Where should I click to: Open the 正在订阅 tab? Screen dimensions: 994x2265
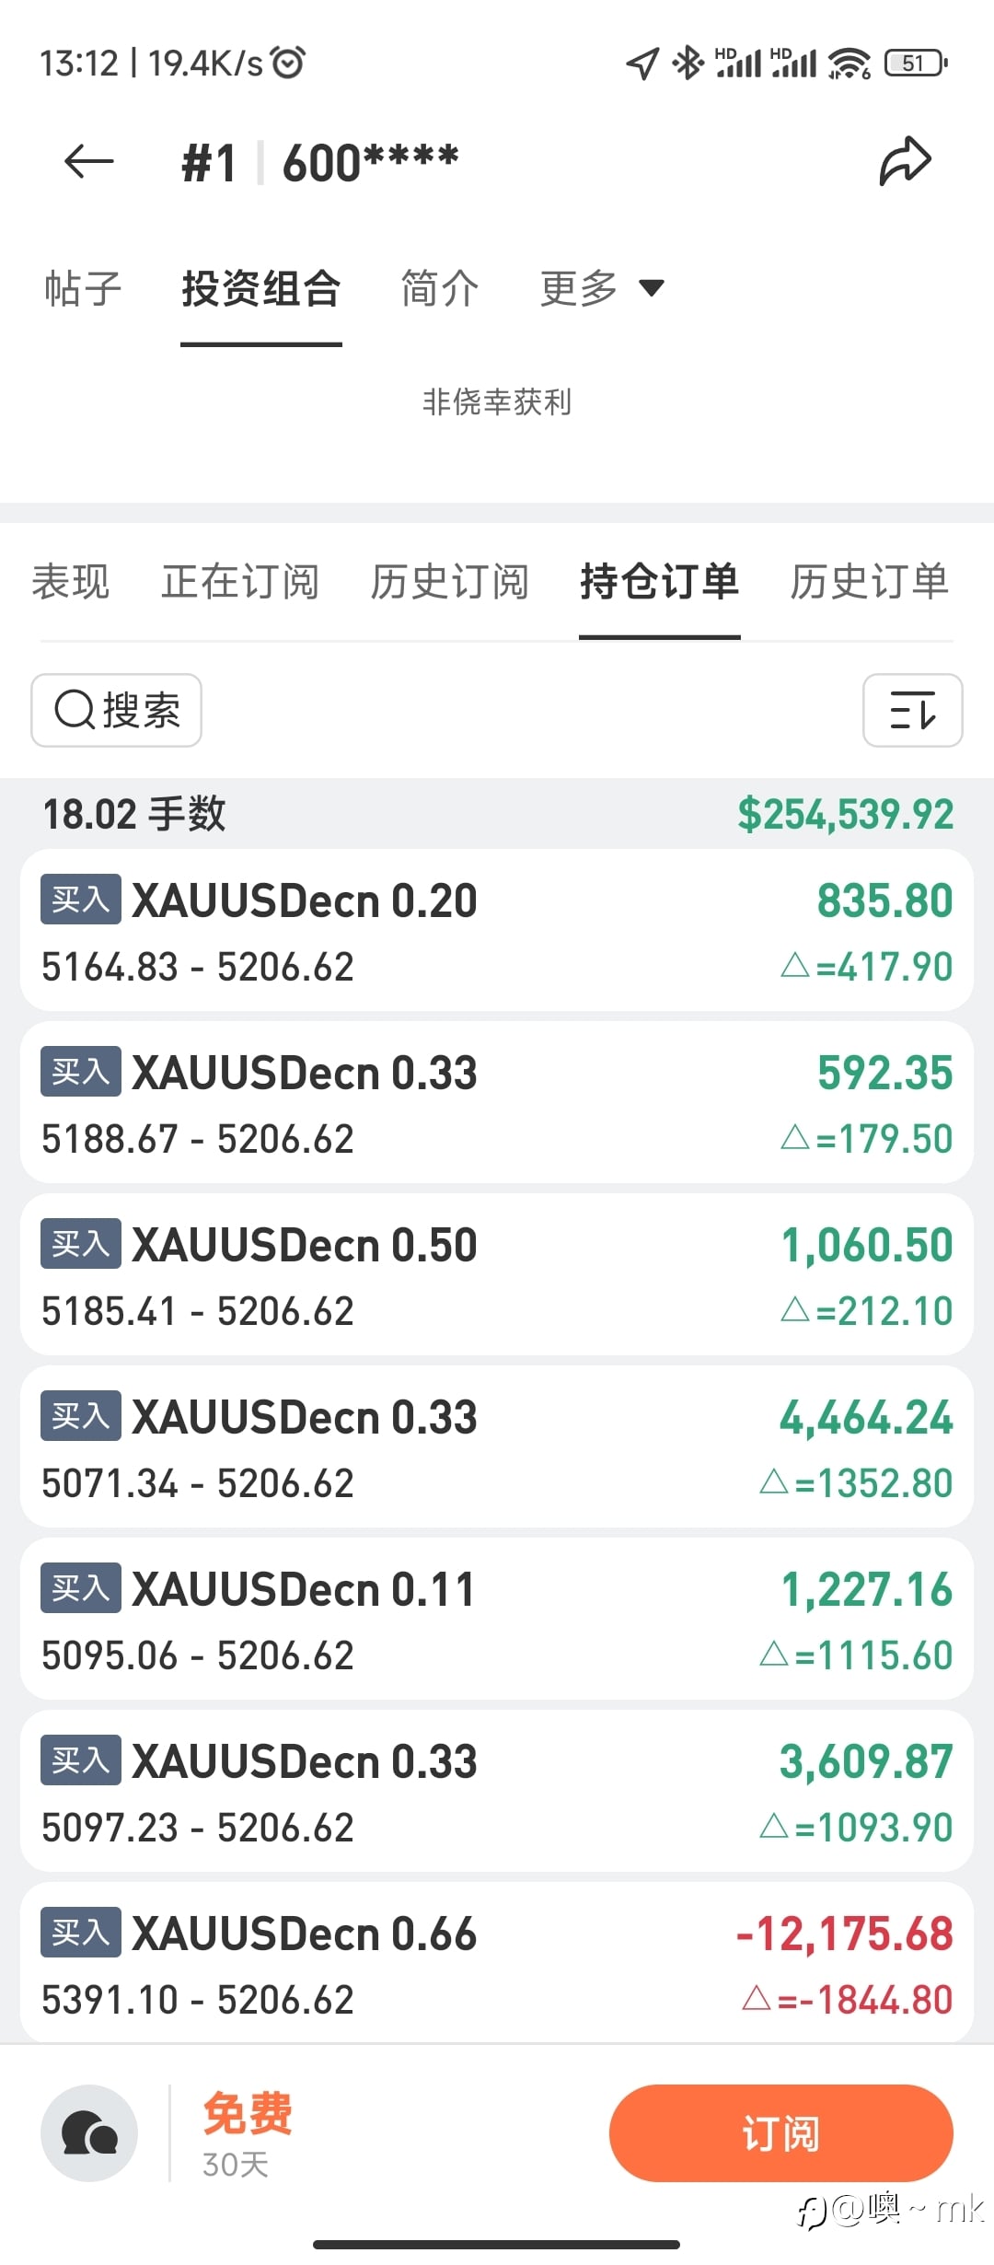[240, 582]
